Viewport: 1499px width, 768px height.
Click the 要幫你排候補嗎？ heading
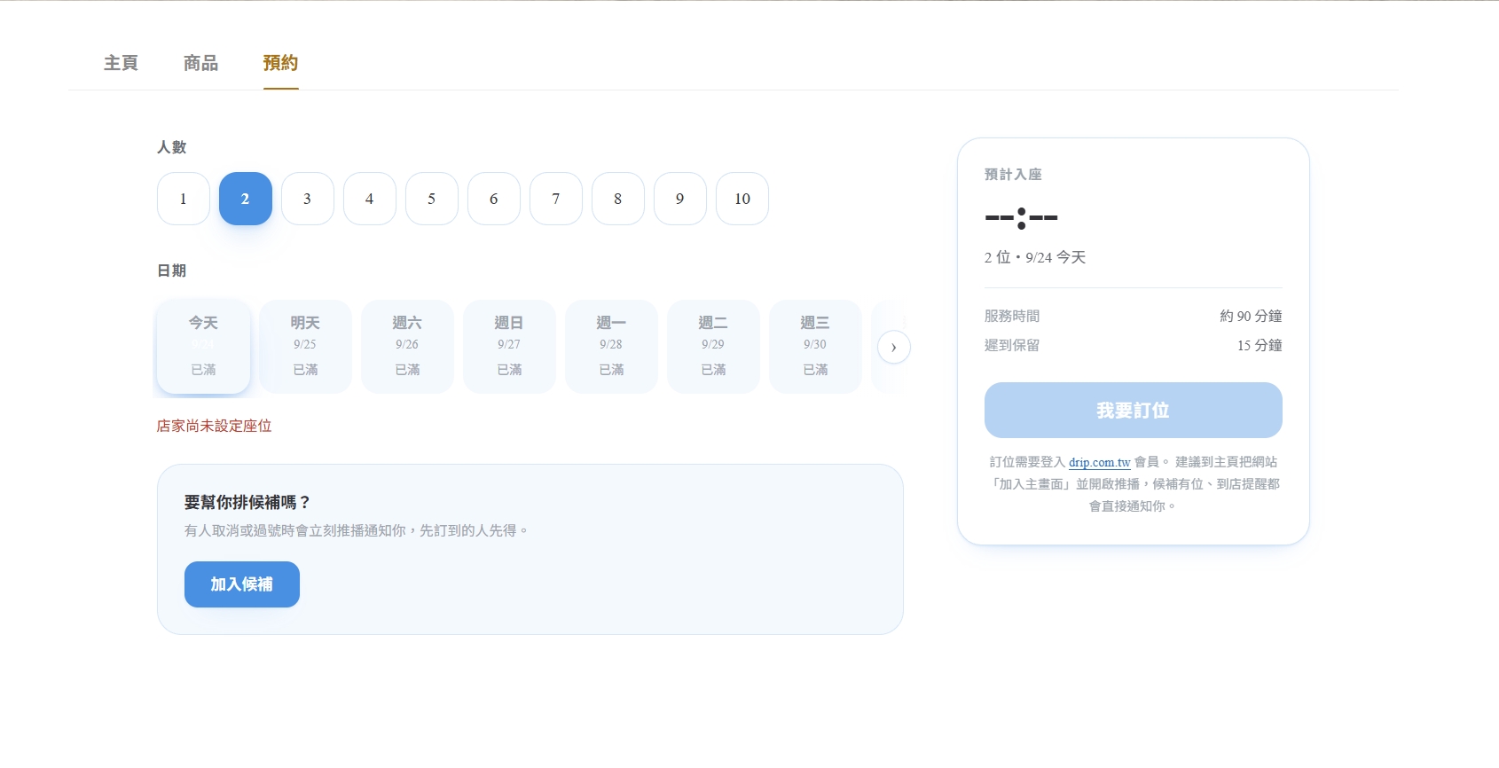pos(248,502)
